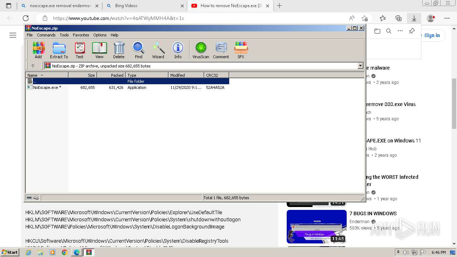Sort file list by Name column

coord(47,75)
